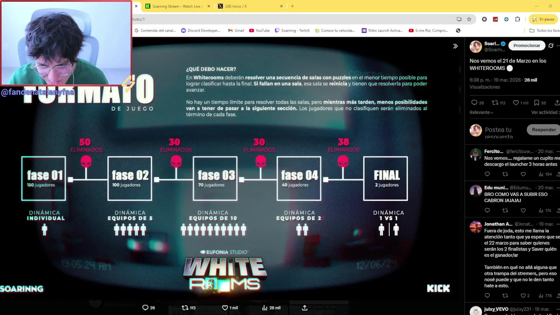Image resolution: width=560 pixels, height=315 pixels.
Task: Open YouTube bookmark
Action: pyautogui.click(x=259, y=31)
